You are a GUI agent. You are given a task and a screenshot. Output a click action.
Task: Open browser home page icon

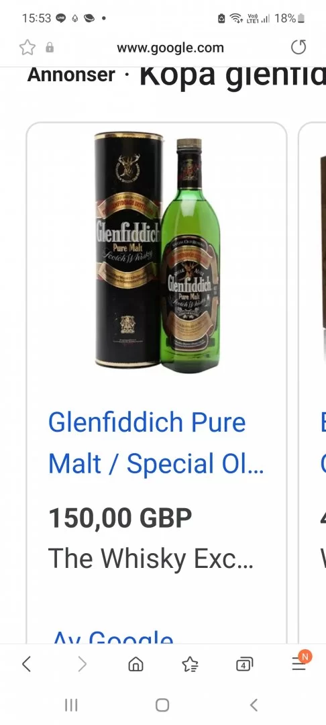pyautogui.click(x=135, y=665)
